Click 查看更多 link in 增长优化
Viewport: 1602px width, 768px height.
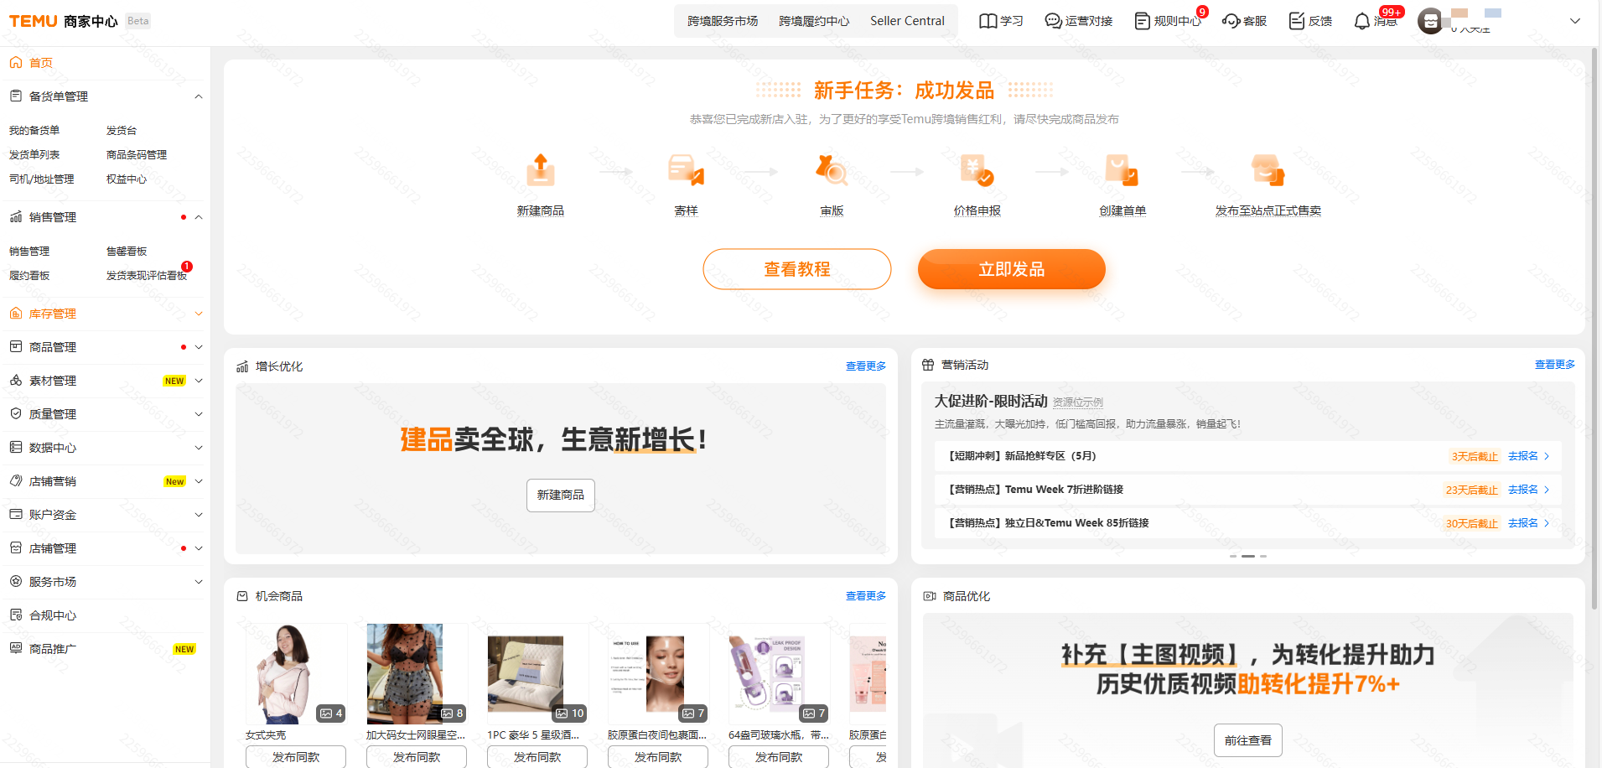[866, 366]
